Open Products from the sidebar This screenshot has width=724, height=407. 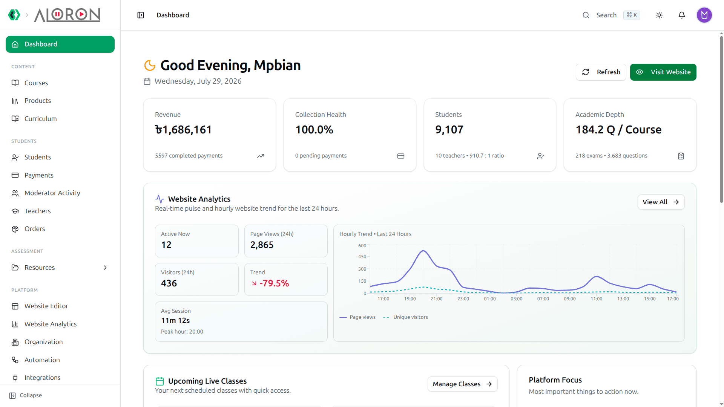[60, 101]
